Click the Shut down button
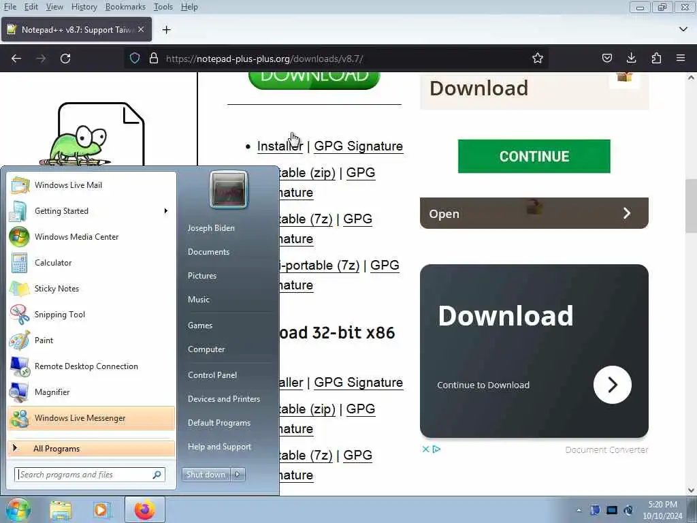Screen dimensions: 697x523 tap(206, 475)
